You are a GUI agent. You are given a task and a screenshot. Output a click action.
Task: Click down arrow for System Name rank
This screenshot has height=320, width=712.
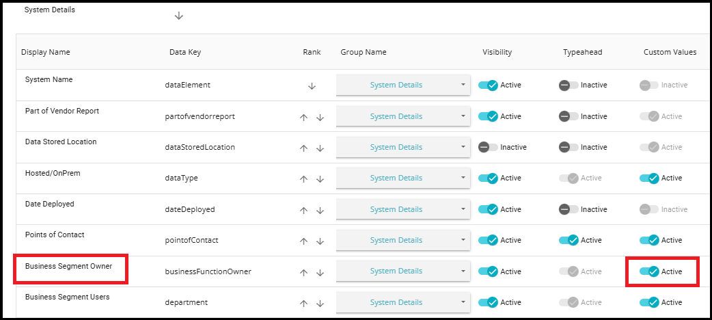click(312, 86)
